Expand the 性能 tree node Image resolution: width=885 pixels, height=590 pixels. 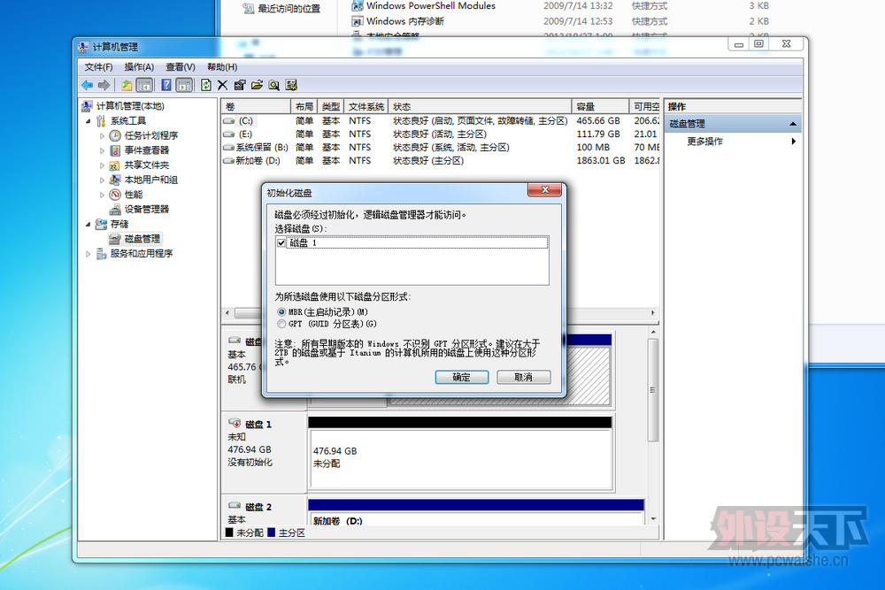pos(102,195)
